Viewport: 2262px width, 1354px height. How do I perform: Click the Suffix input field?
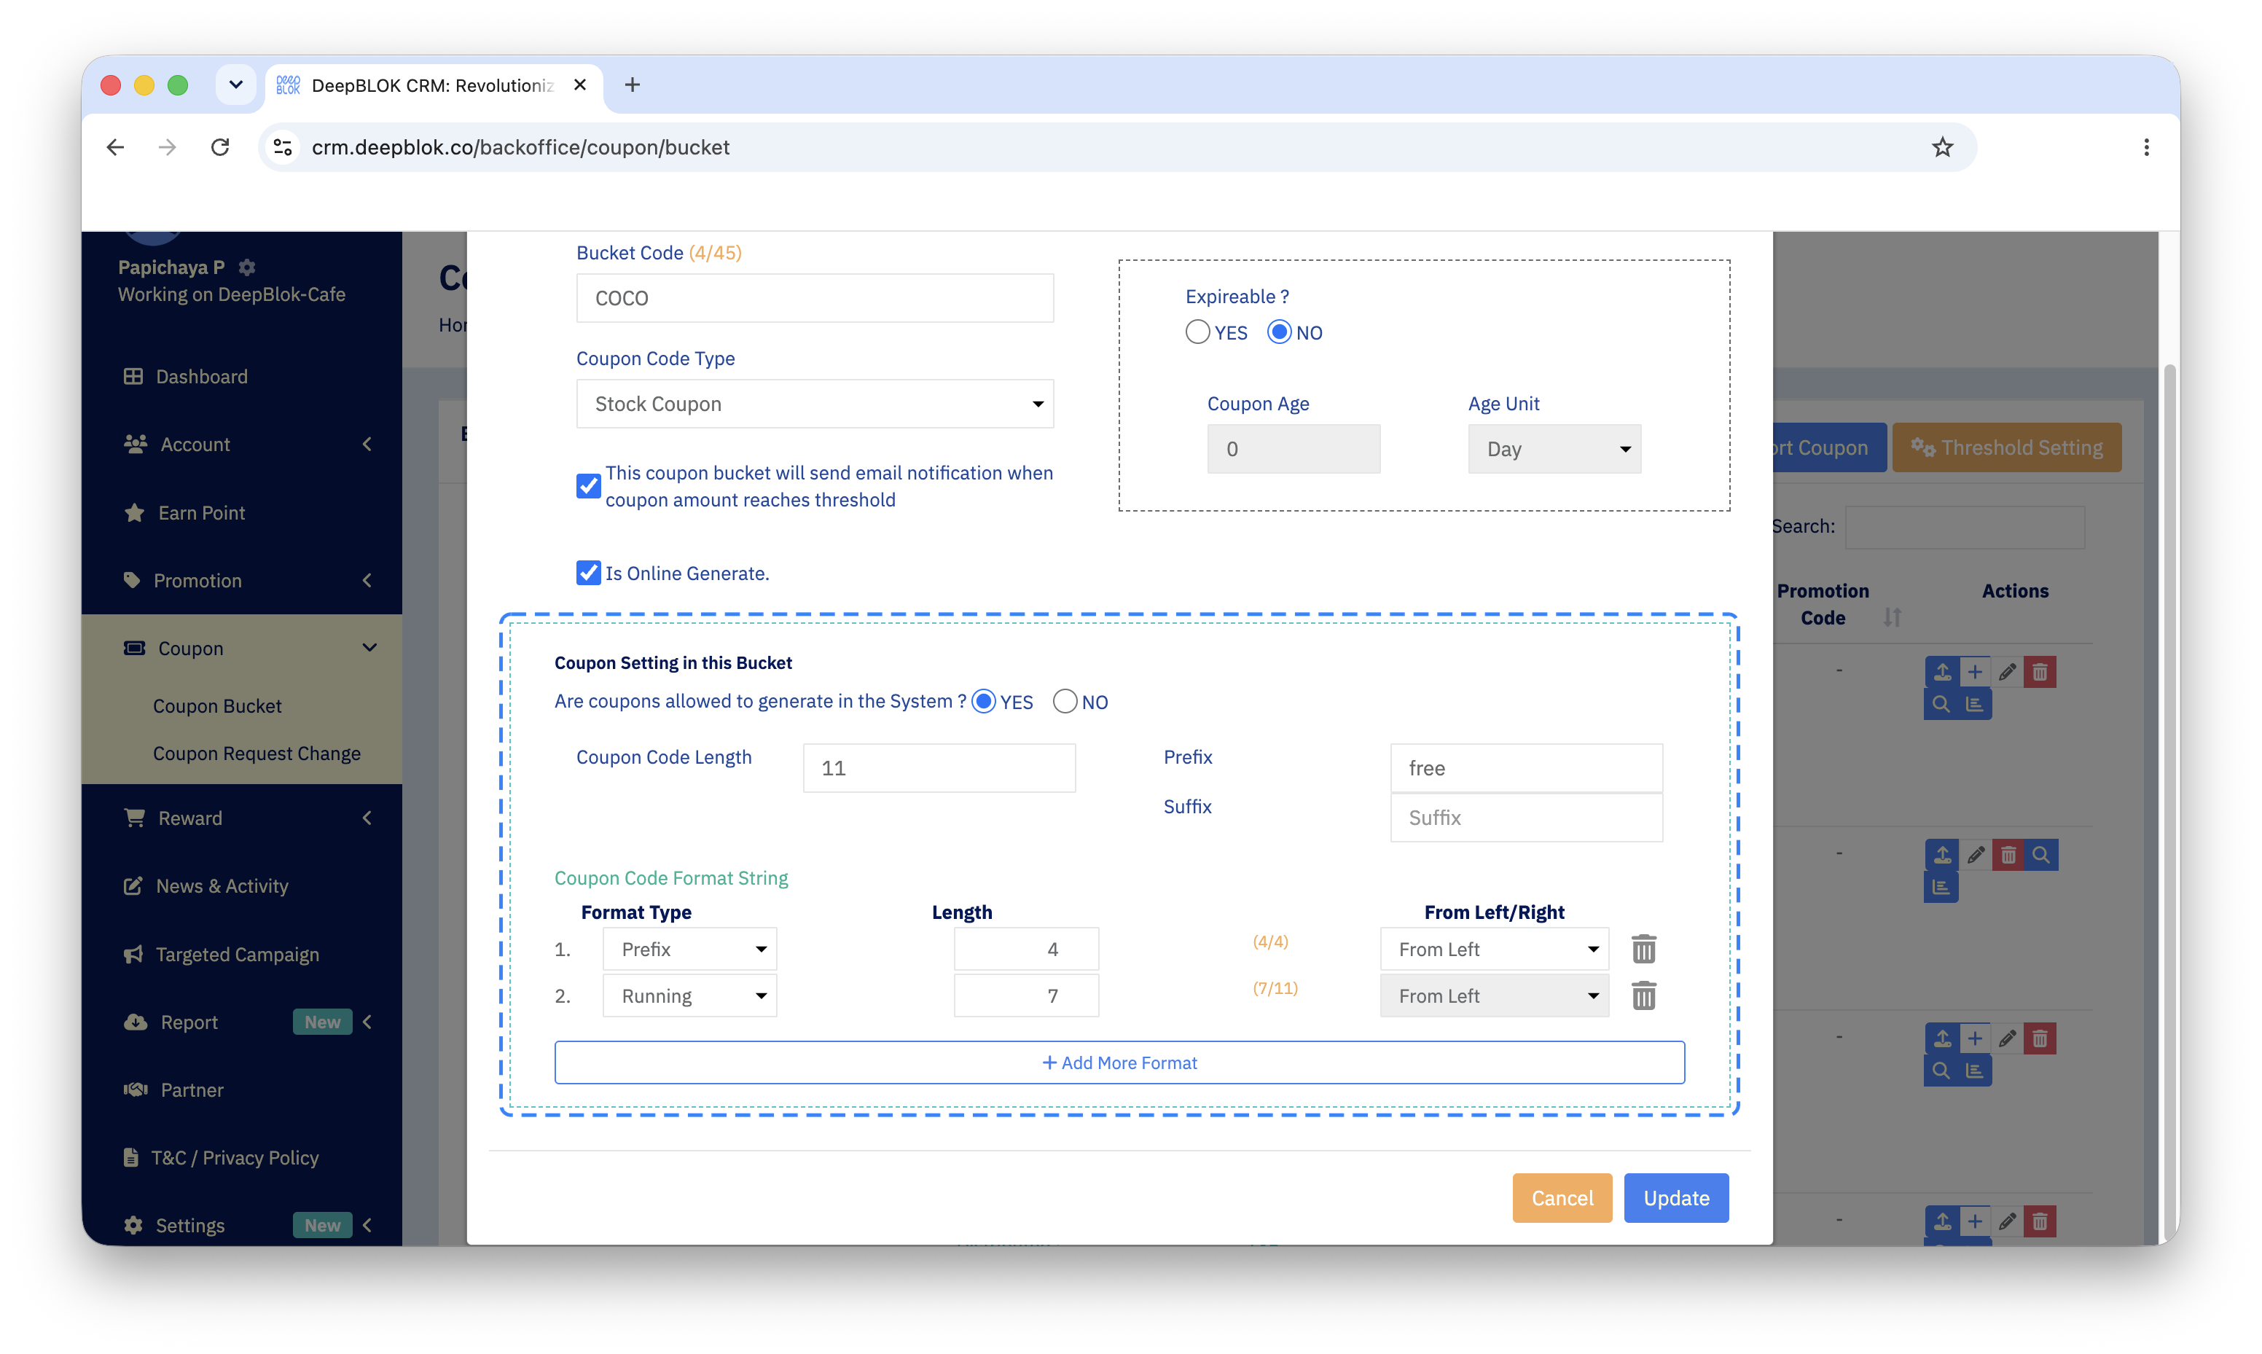pyautogui.click(x=1526, y=818)
